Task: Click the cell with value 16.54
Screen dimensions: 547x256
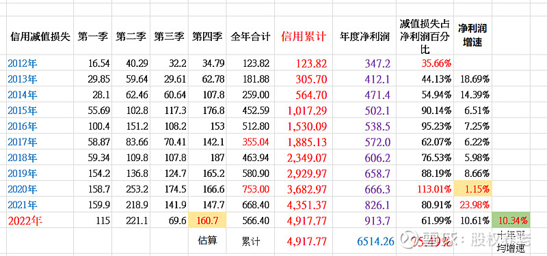Action: [93, 63]
